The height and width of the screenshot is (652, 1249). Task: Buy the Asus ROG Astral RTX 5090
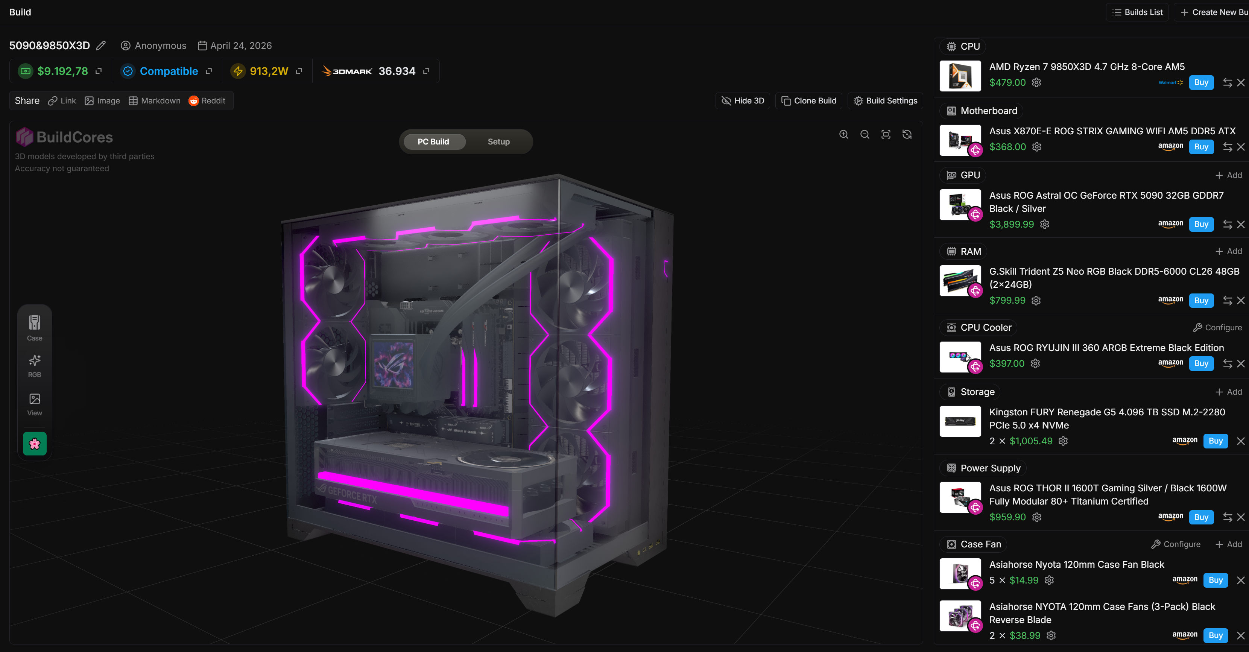tap(1202, 225)
